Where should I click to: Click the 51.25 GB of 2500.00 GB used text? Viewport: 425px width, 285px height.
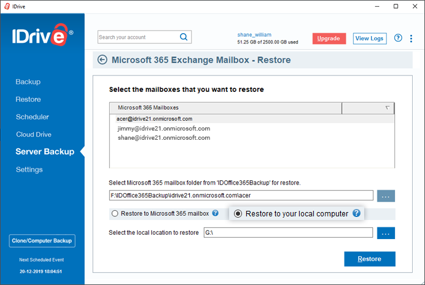point(268,42)
